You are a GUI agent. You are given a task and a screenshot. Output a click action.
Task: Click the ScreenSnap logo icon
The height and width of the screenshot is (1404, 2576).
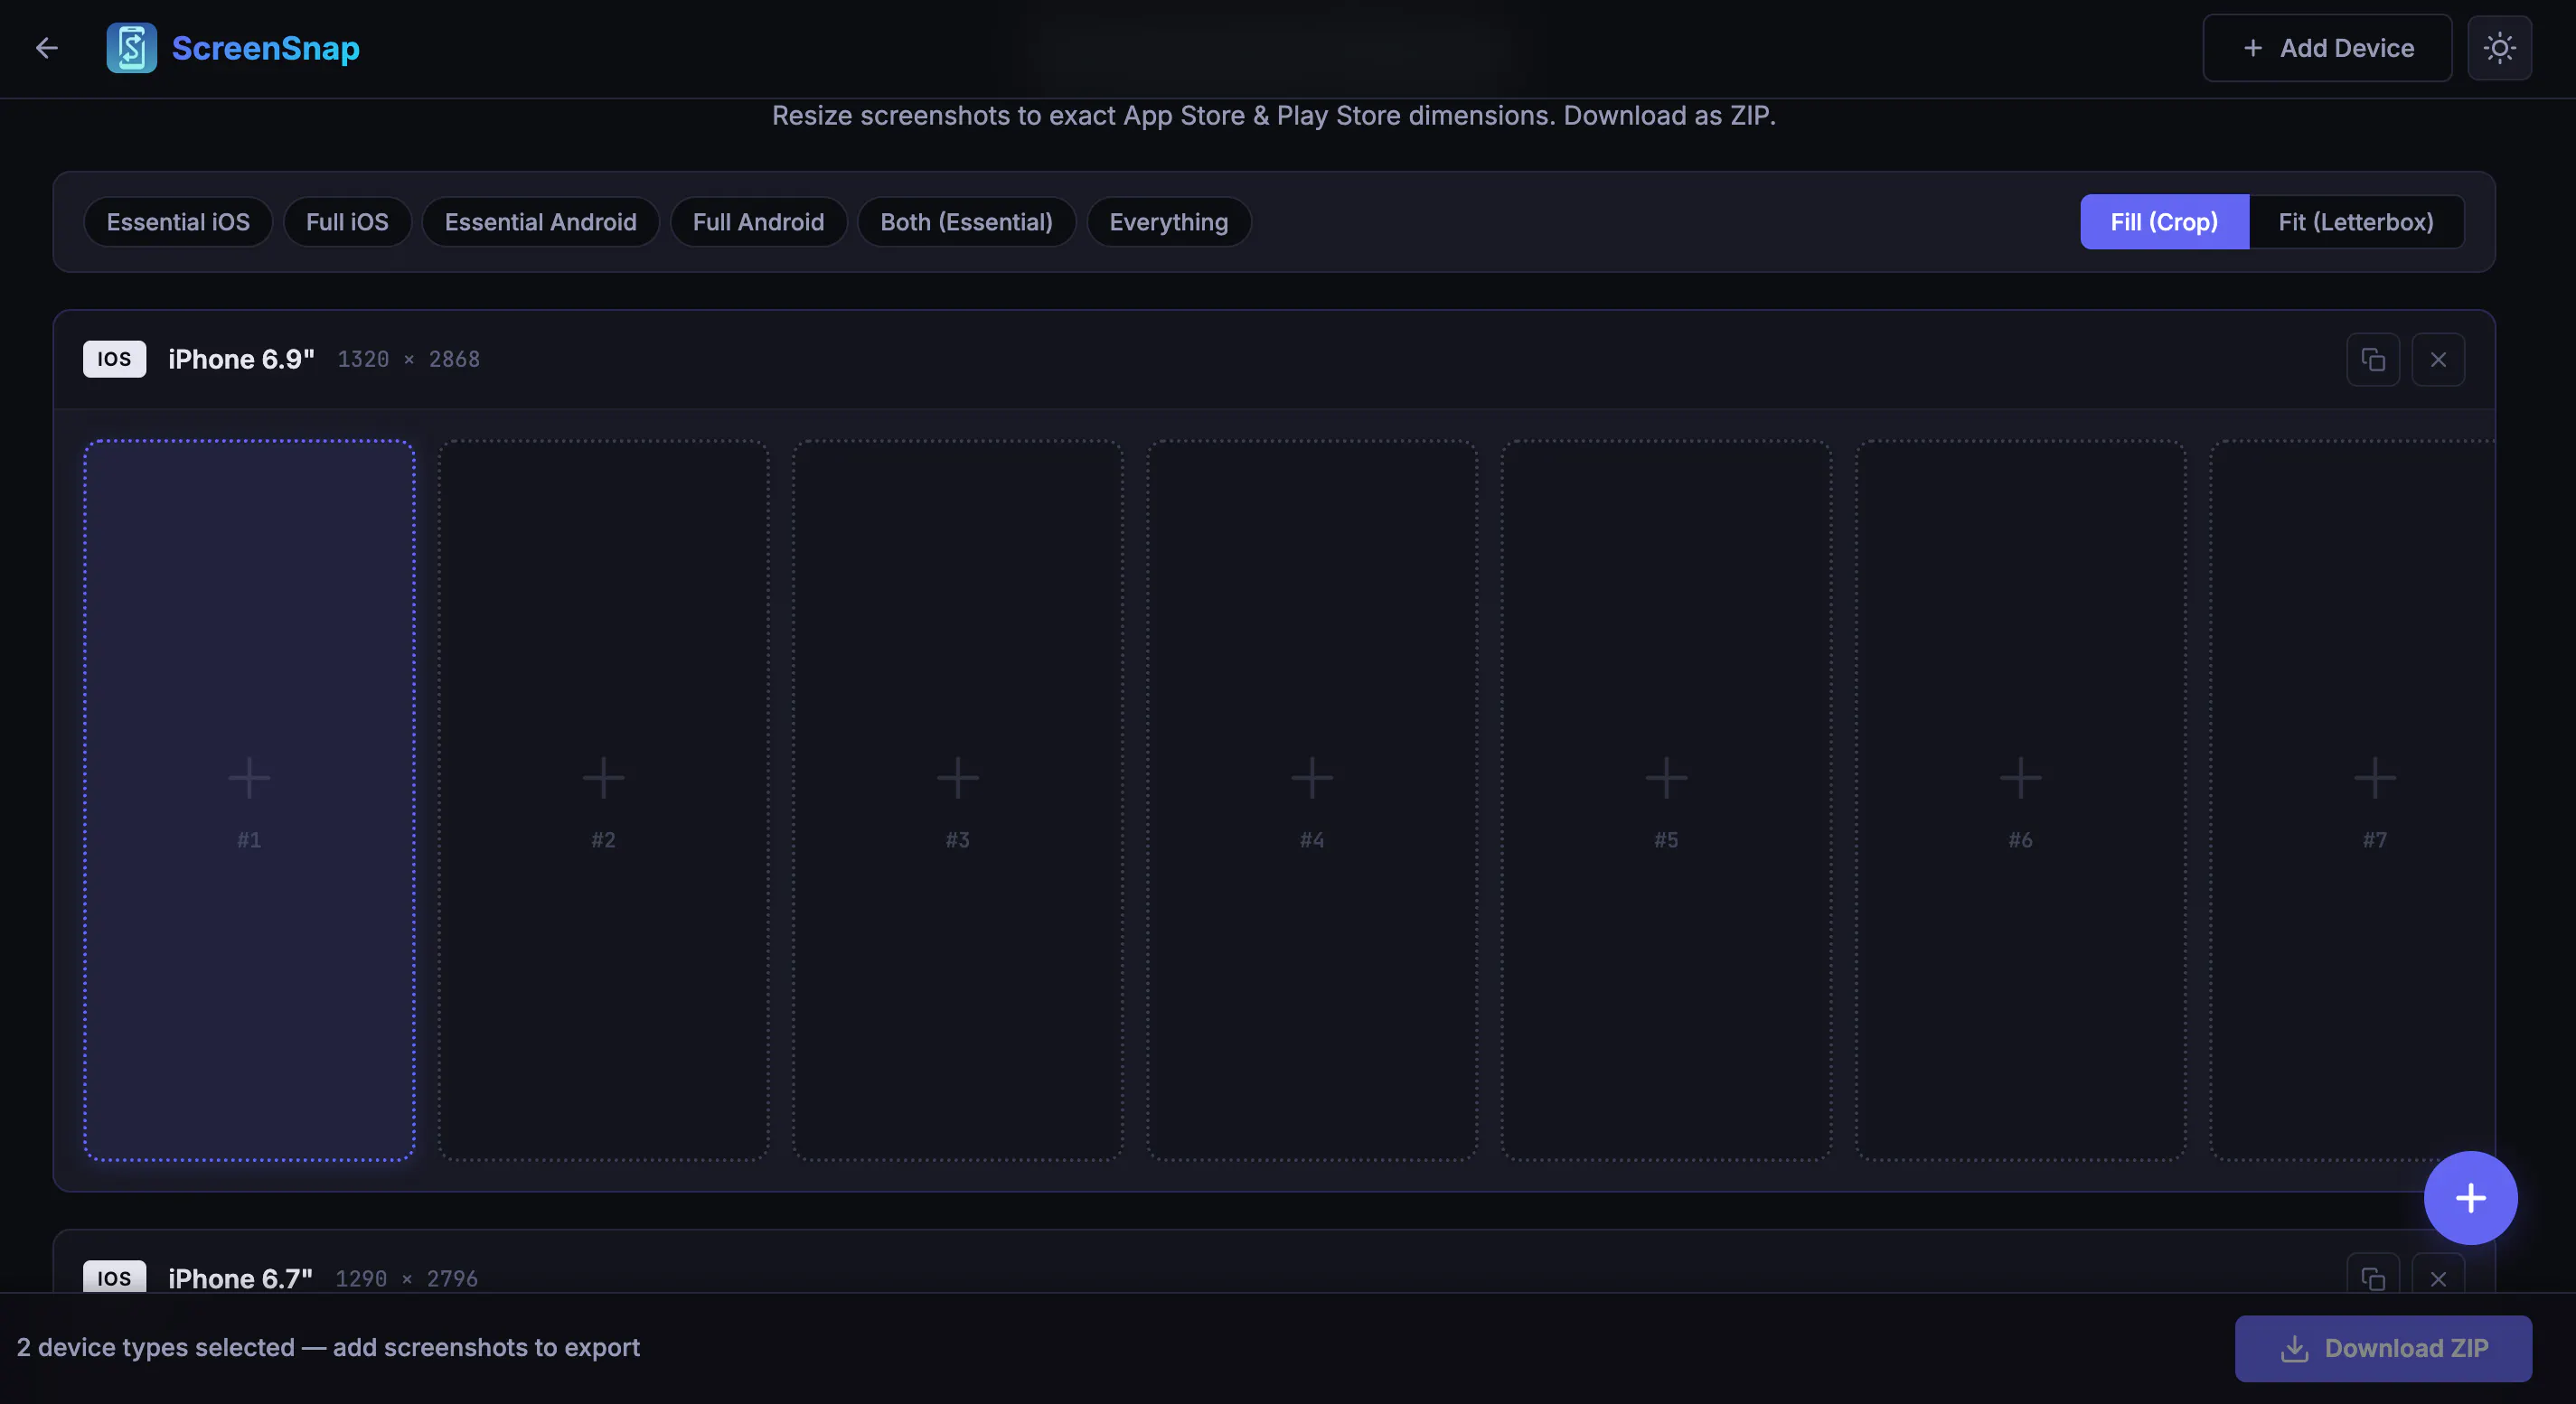[x=132, y=48]
